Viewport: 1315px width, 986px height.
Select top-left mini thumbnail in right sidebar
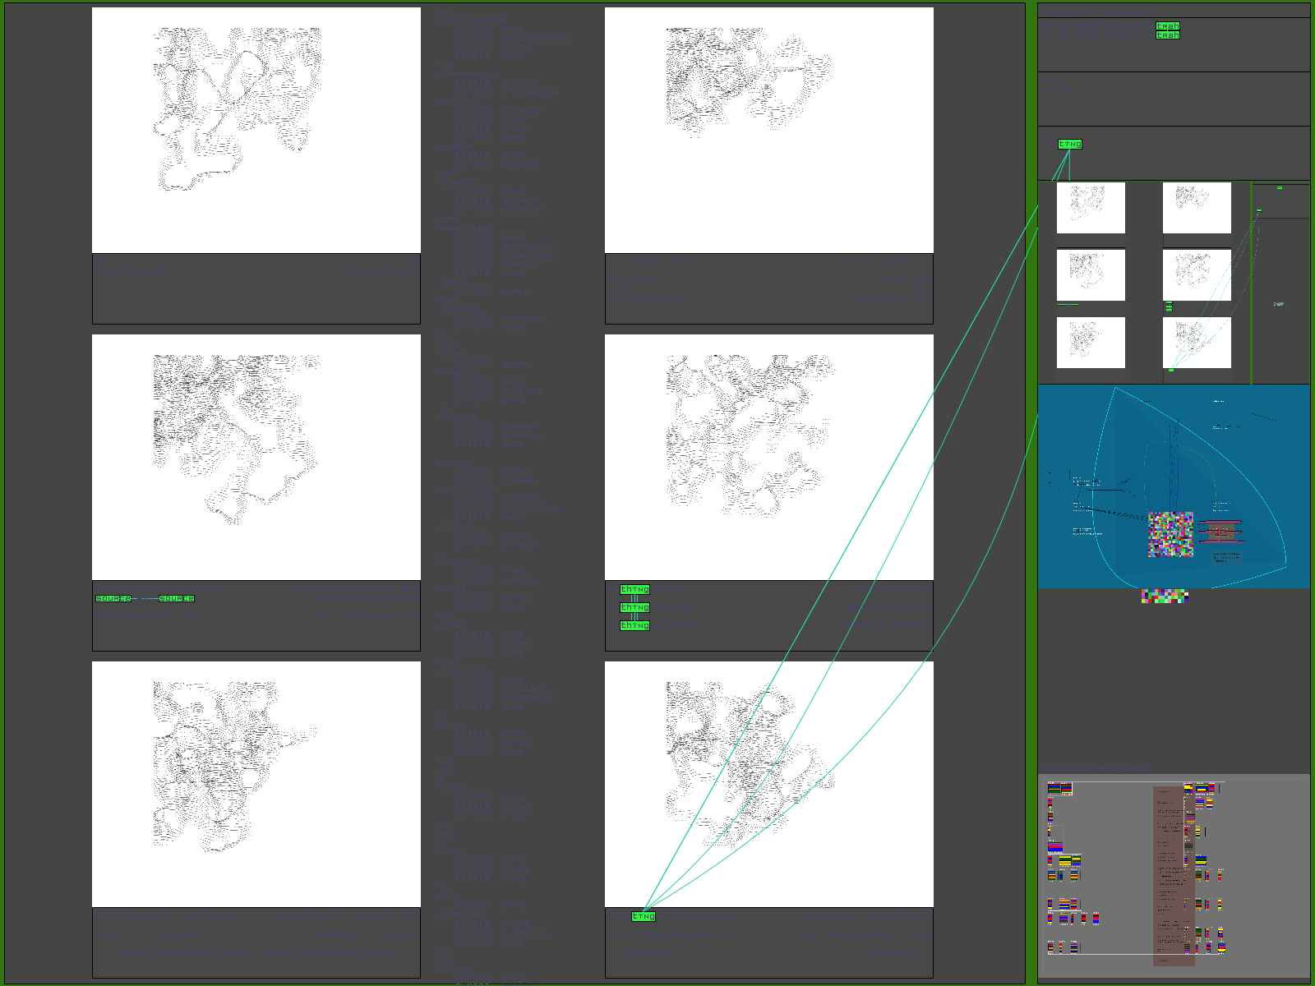coord(1091,208)
